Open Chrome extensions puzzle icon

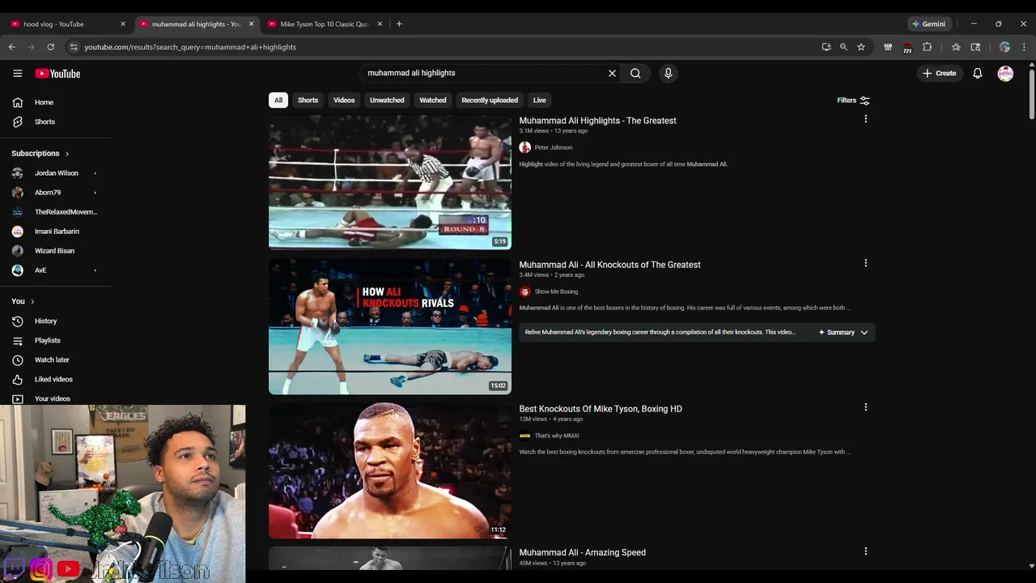[x=928, y=47]
